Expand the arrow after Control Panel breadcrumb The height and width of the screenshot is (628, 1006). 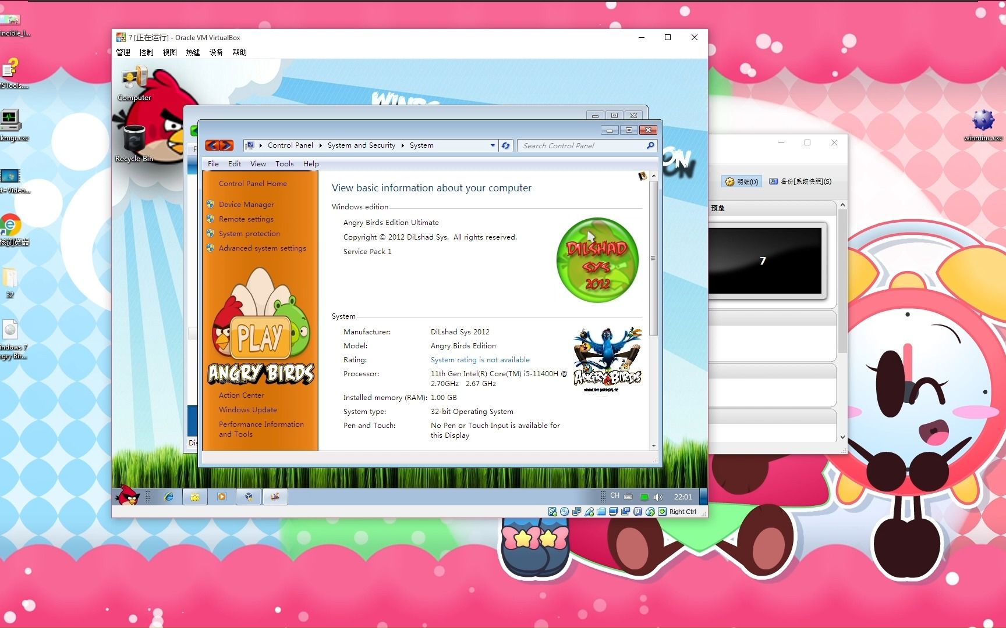[320, 145]
